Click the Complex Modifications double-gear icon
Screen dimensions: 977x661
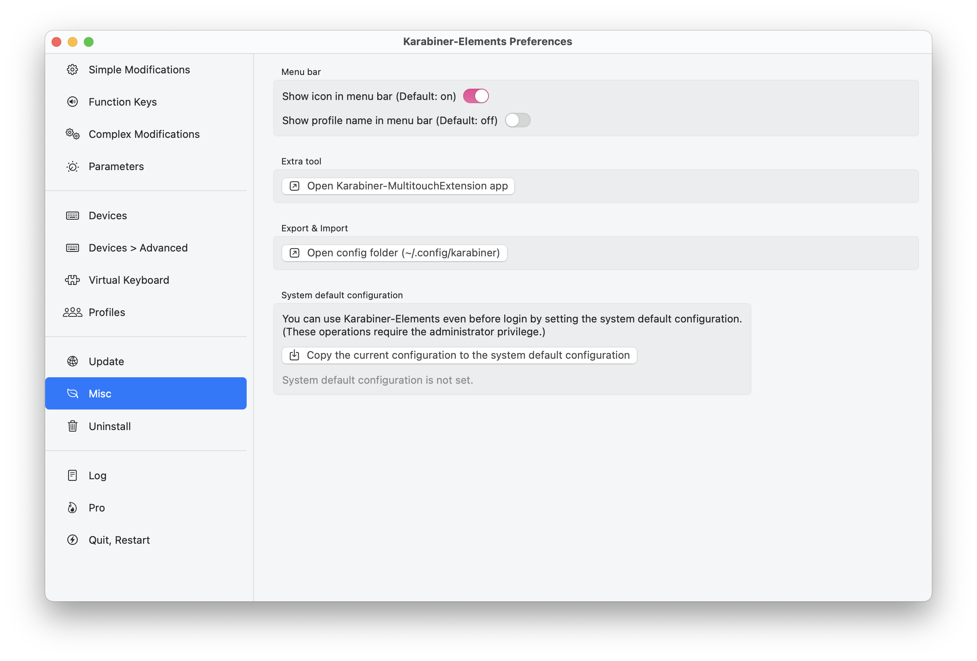click(72, 134)
